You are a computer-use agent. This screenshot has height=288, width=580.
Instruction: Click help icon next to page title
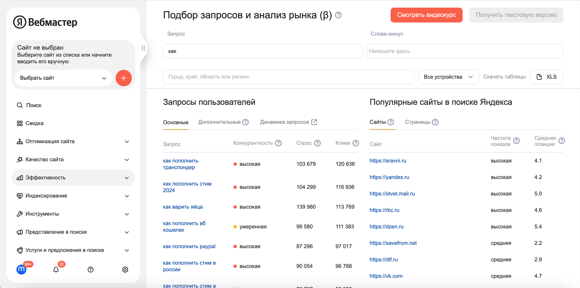(338, 15)
